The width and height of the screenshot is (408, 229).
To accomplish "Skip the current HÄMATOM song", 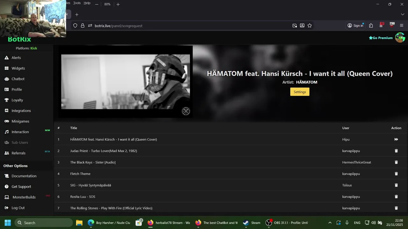I will pyautogui.click(x=396, y=139).
